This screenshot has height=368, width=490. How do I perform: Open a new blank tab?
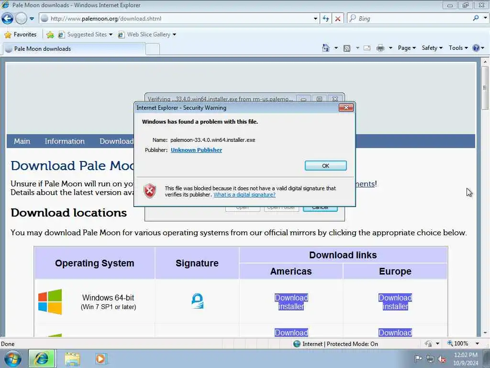[x=153, y=49]
